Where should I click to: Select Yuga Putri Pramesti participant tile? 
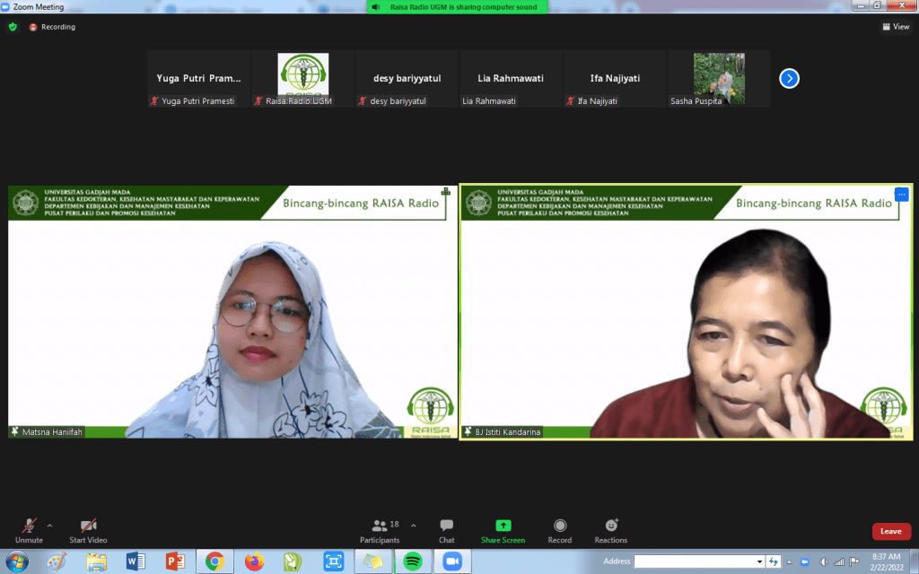(198, 79)
